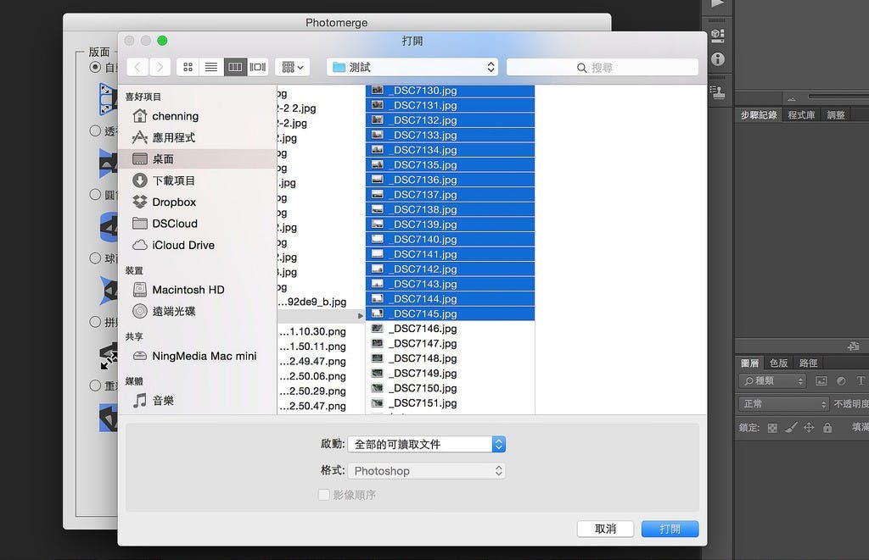
Task: Click the Dropbox sidebar icon
Action: (140, 202)
